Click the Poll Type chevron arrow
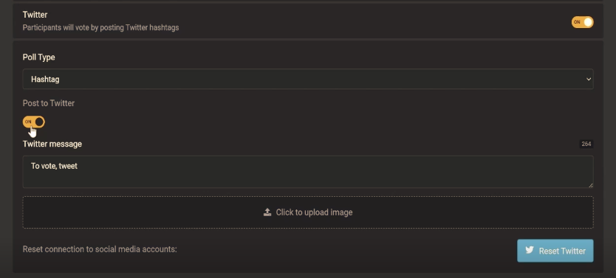Screen dimensions: 616x278 click(589, 79)
